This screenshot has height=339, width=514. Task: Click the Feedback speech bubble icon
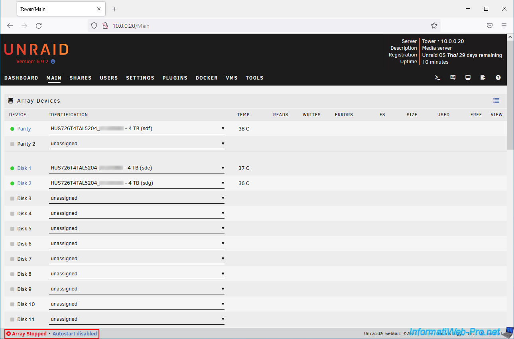coord(453,78)
